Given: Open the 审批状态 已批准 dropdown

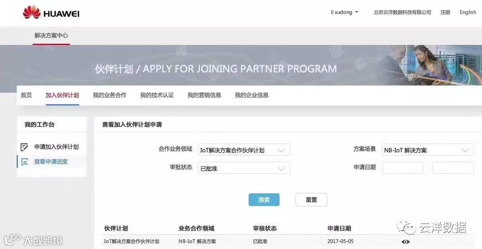Looking at the screenshot, I should (x=244, y=168).
